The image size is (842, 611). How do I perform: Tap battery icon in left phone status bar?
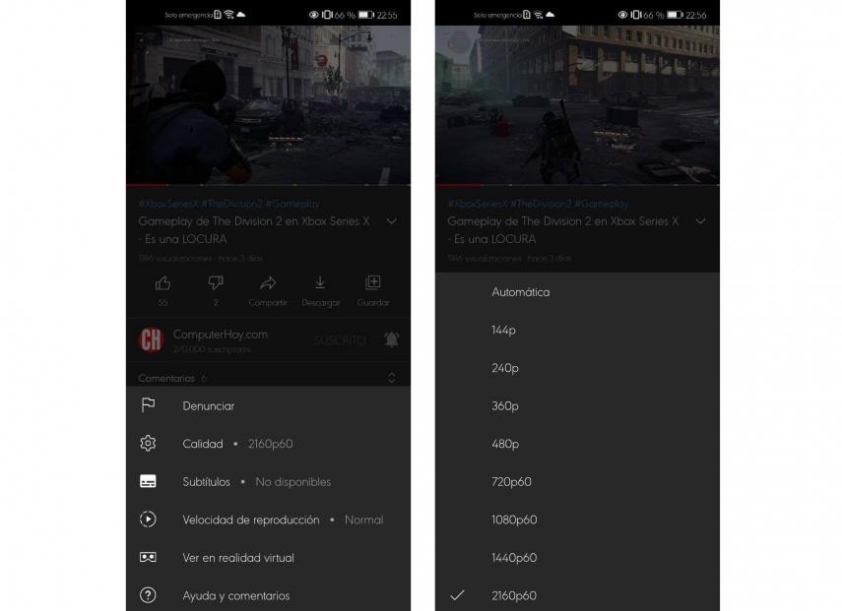(366, 15)
